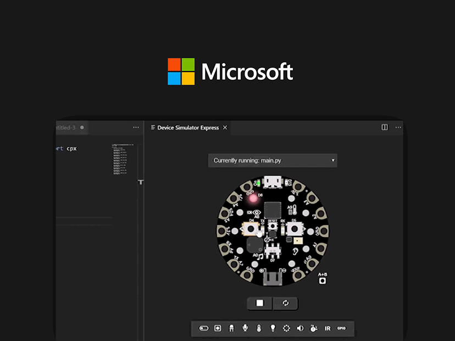Select the GPIO icon in the toolbar
455x341 pixels.
(x=341, y=328)
